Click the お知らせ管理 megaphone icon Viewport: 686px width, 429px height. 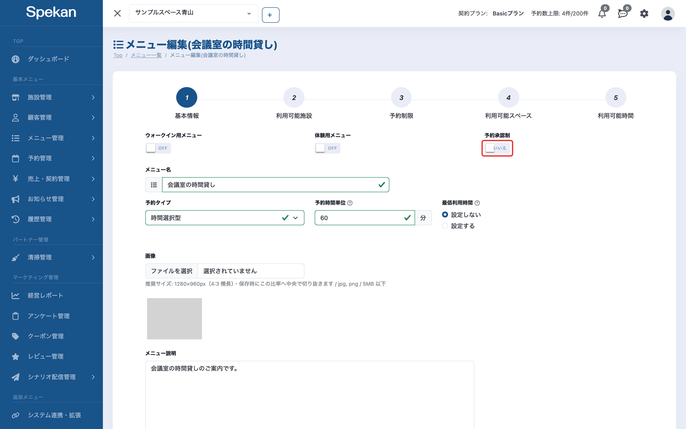pos(15,199)
